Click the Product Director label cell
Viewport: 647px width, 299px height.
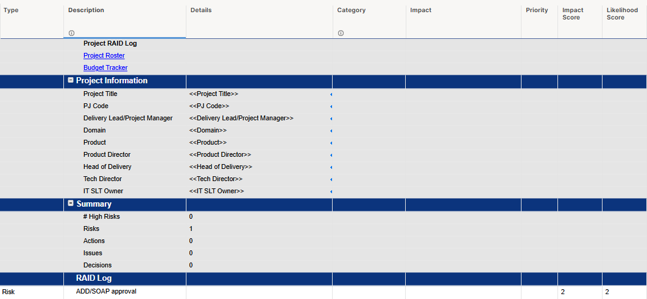click(125, 154)
